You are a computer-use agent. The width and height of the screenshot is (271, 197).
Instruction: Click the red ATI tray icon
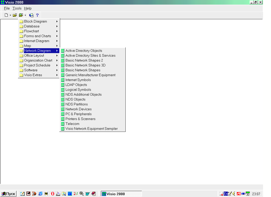239,194
